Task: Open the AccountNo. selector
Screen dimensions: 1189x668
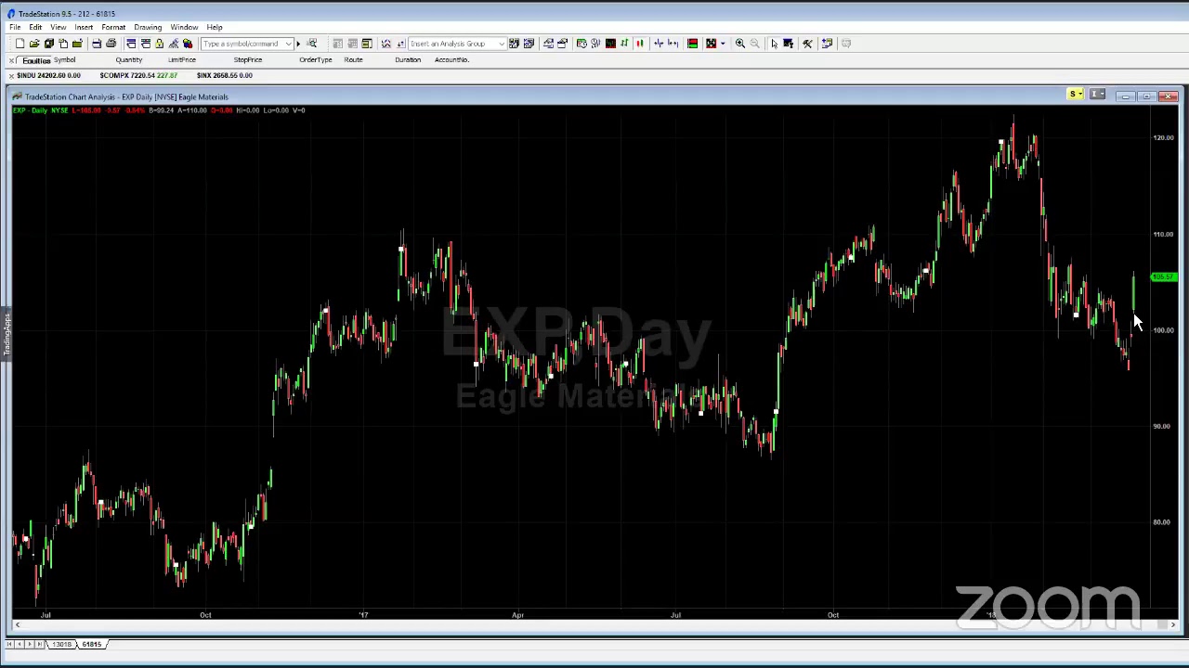Action: pyautogui.click(x=451, y=59)
